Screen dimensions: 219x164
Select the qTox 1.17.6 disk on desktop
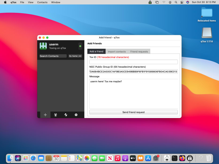[x=207, y=35]
